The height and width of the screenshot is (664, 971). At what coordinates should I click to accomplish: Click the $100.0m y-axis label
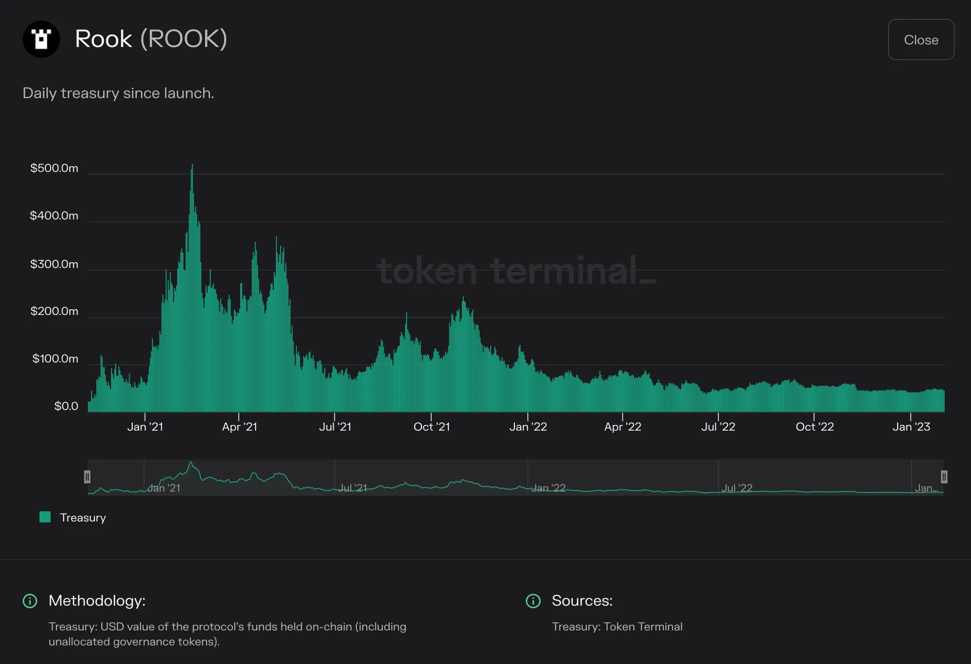(55, 359)
